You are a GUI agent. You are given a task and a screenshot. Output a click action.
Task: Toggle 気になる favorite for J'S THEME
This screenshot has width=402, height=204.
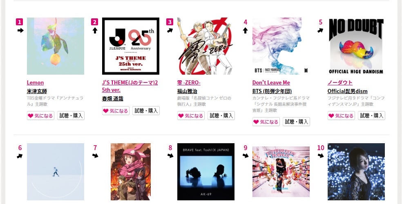pos(116,111)
